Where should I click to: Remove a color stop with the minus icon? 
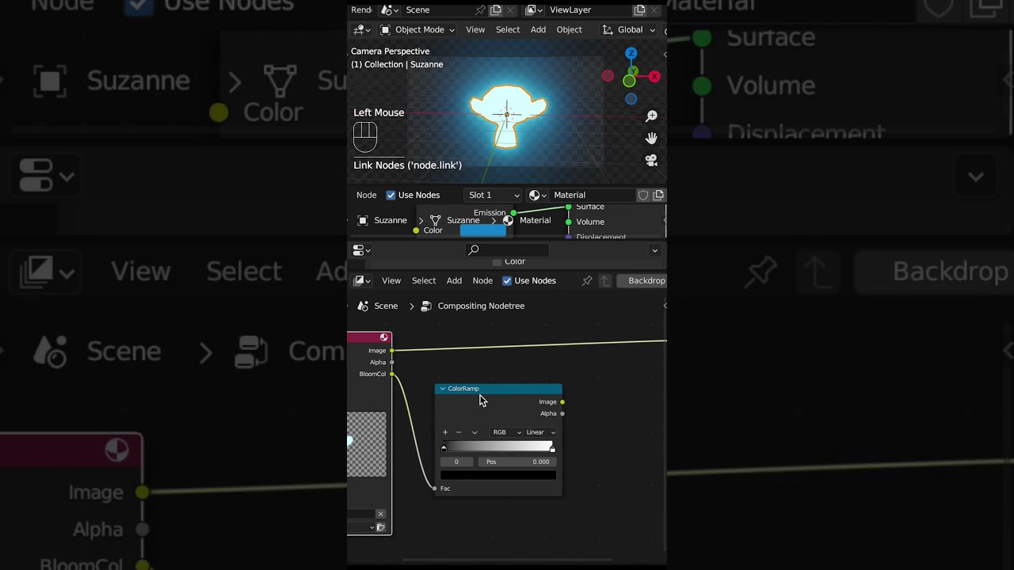[459, 432]
